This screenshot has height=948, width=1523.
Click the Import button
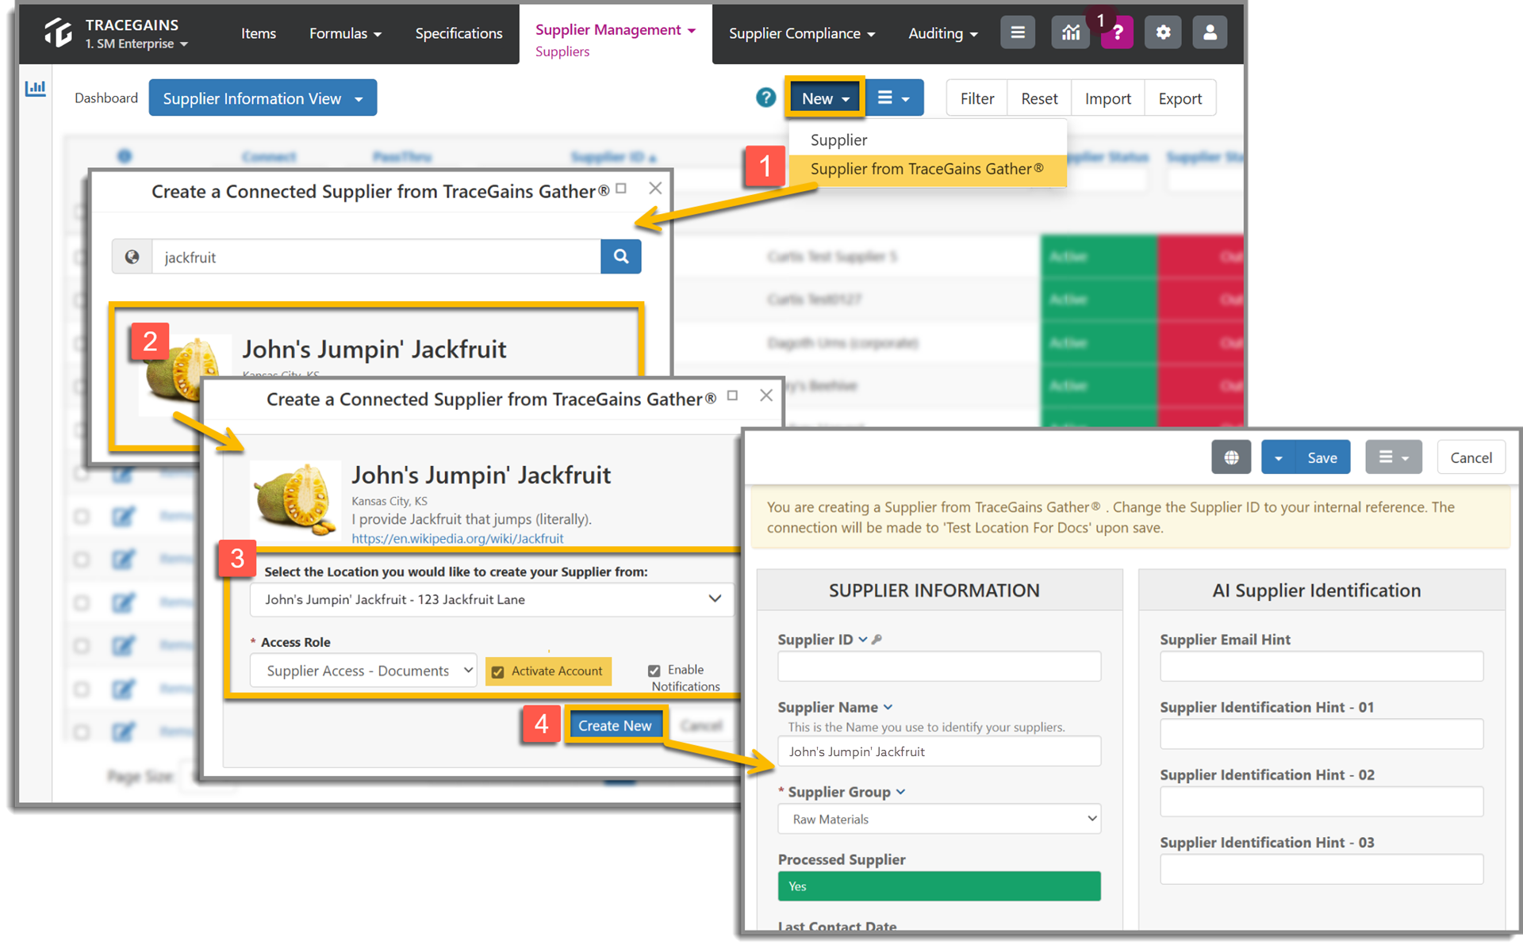[x=1107, y=98]
